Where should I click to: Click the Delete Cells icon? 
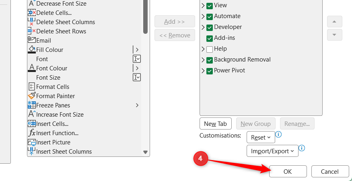coord(32,12)
